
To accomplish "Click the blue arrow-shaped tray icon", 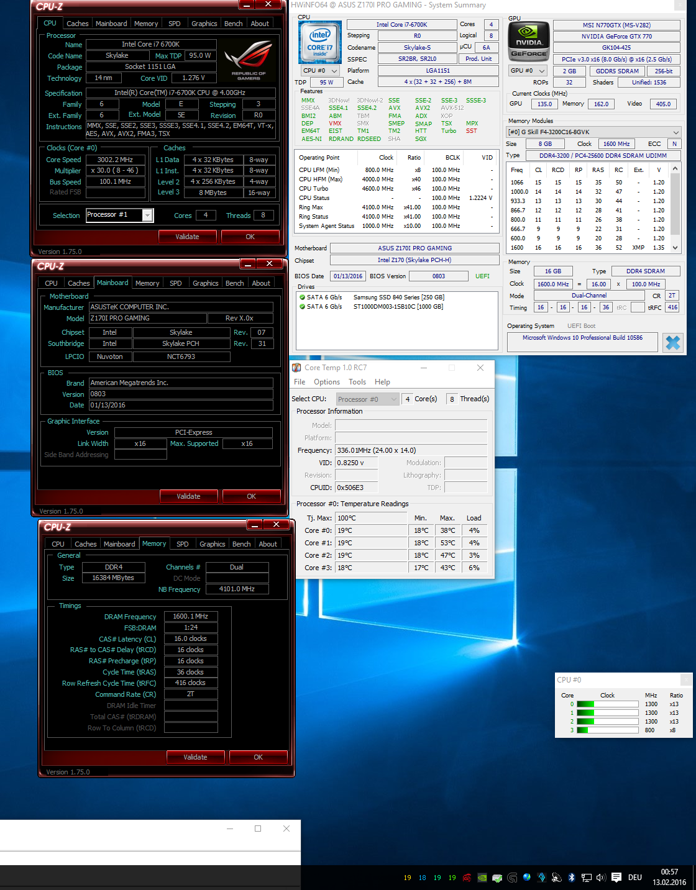I will [542, 878].
